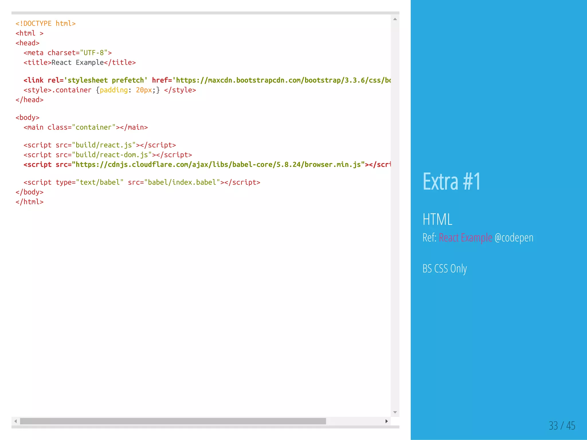Click the script src build/react.js line
Screen dimensions: 587x440
pos(100,145)
